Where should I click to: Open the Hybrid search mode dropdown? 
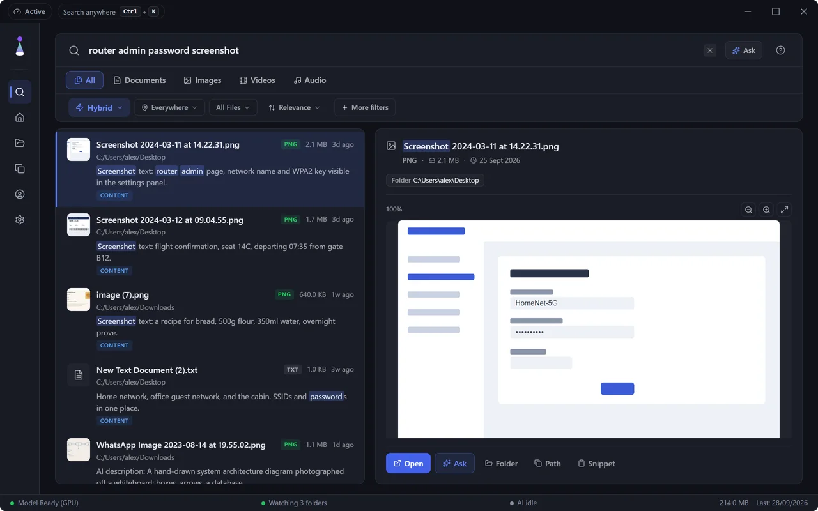coord(99,107)
